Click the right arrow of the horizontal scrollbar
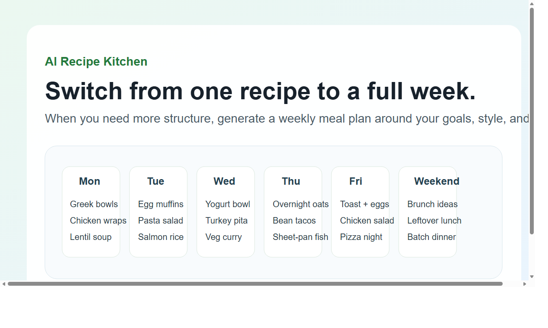 click(x=525, y=284)
